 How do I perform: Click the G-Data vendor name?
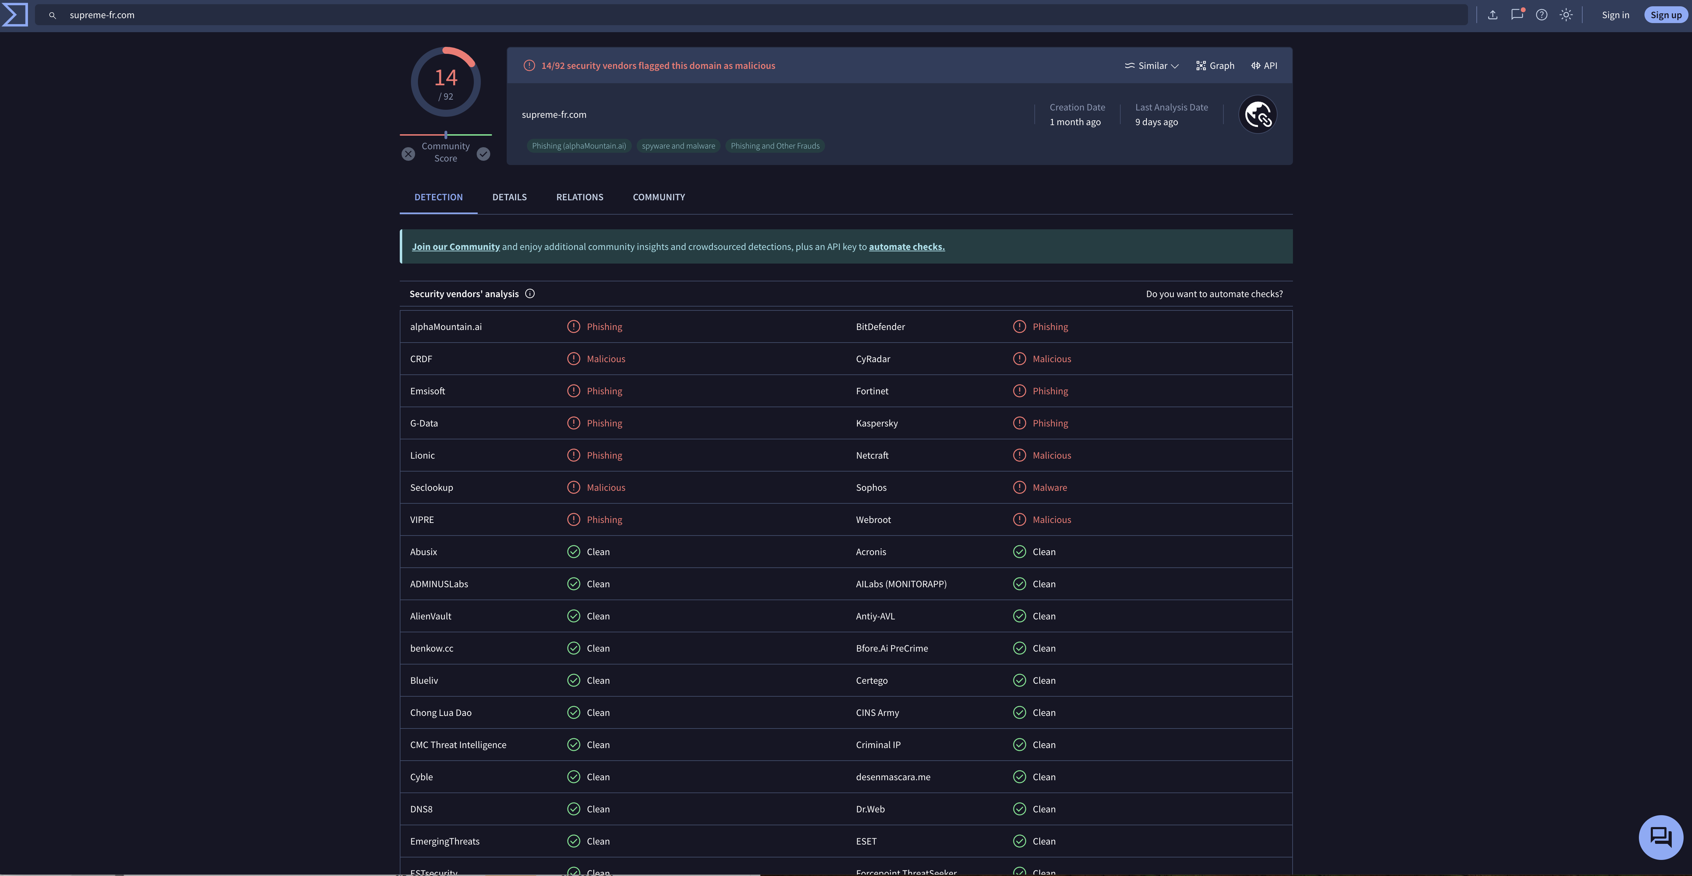point(424,423)
